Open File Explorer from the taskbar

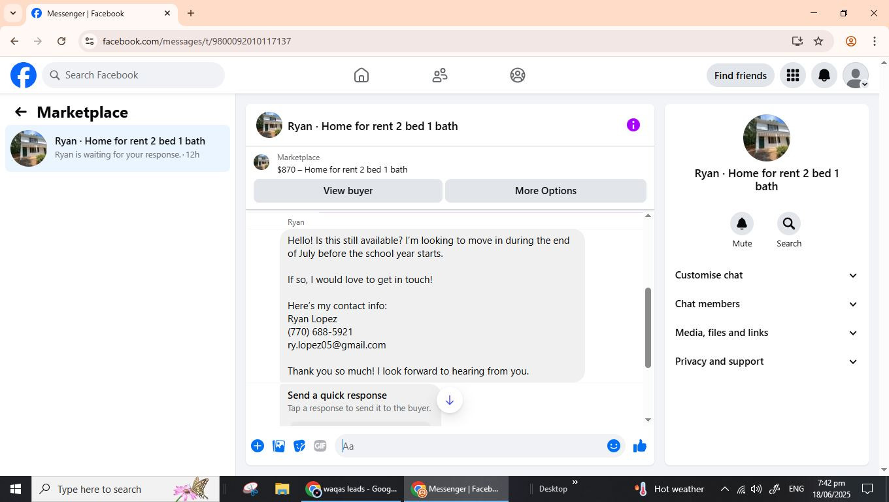tap(282, 489)
